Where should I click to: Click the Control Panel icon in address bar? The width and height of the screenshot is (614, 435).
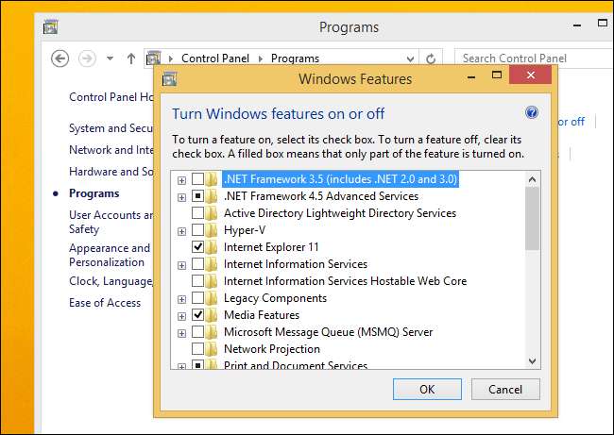click(154, 59)
